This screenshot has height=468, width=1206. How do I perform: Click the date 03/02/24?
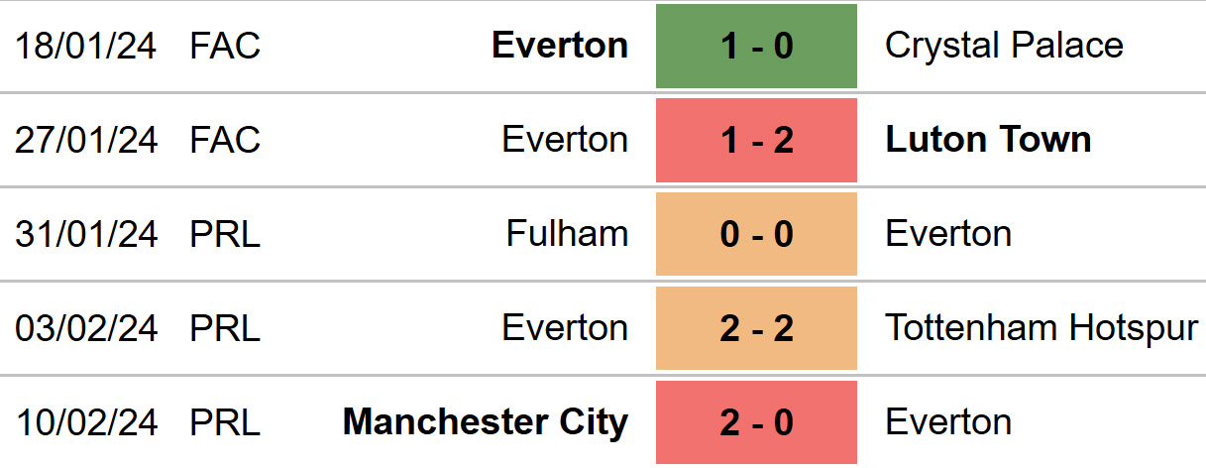pyautogui.click(x=86, y=328)
